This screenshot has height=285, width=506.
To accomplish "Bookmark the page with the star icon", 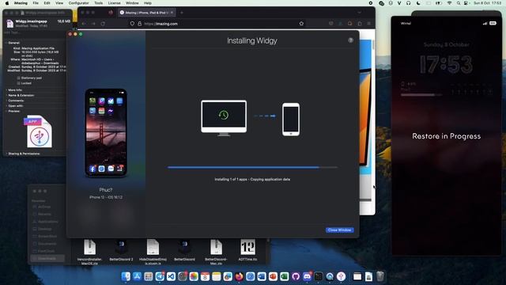I will click(x=301, y=24).
